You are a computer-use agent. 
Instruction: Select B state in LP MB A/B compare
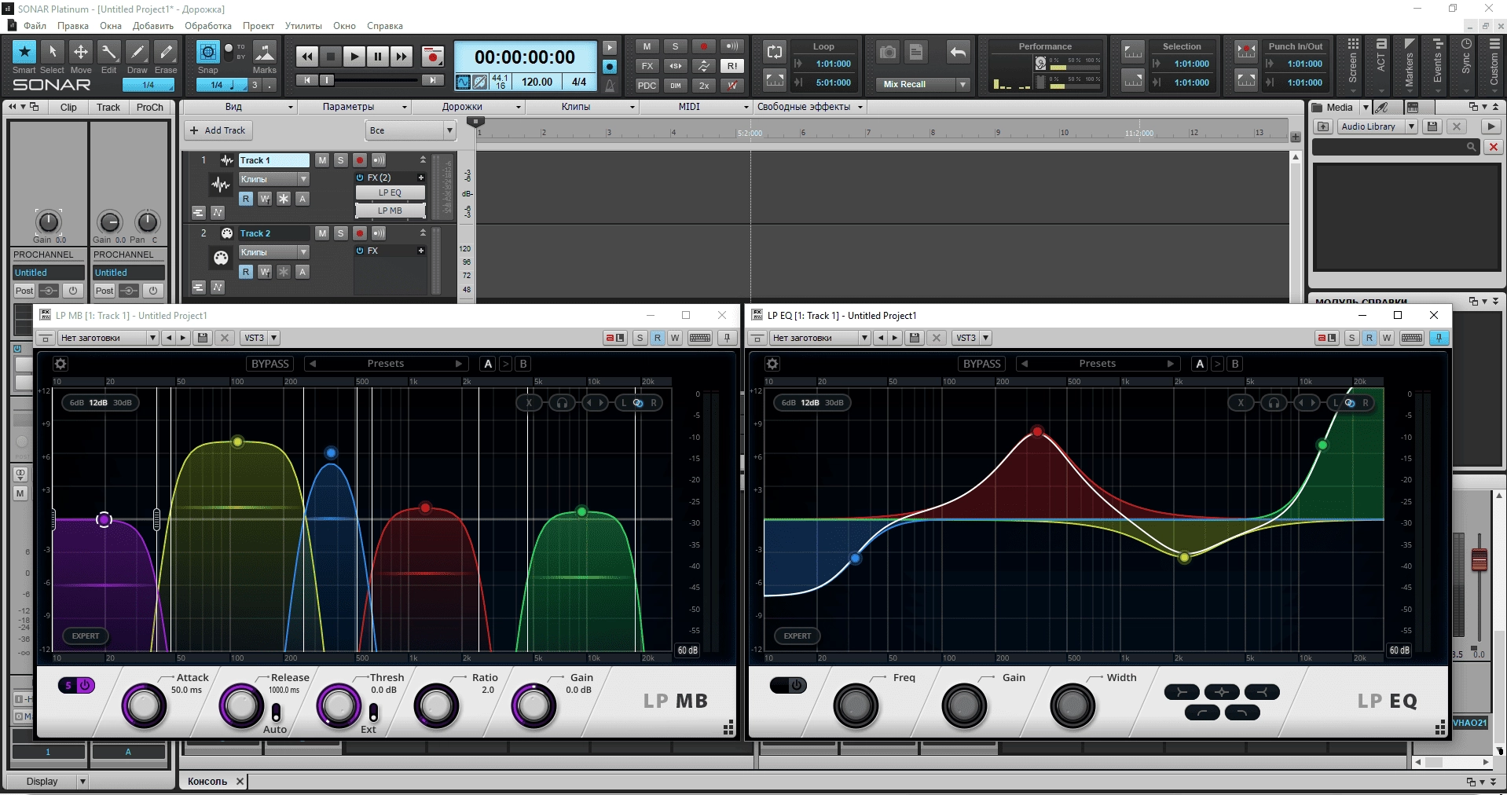523,364
